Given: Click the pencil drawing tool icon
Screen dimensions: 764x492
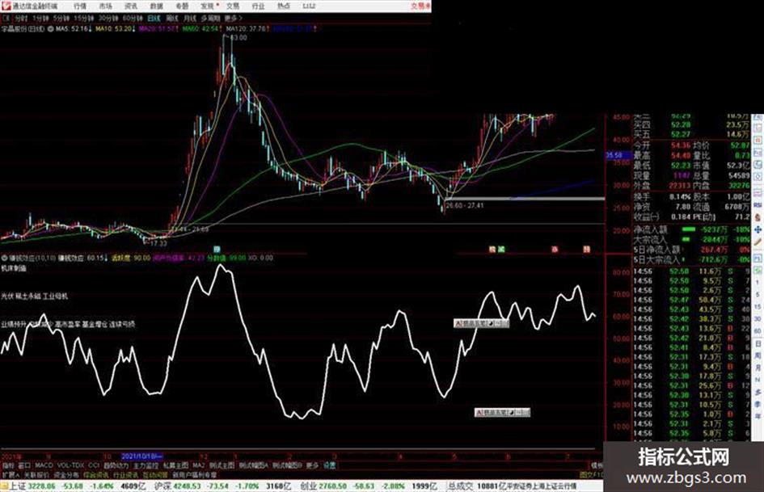Looking at the screenshot, I should click(758, 242).
